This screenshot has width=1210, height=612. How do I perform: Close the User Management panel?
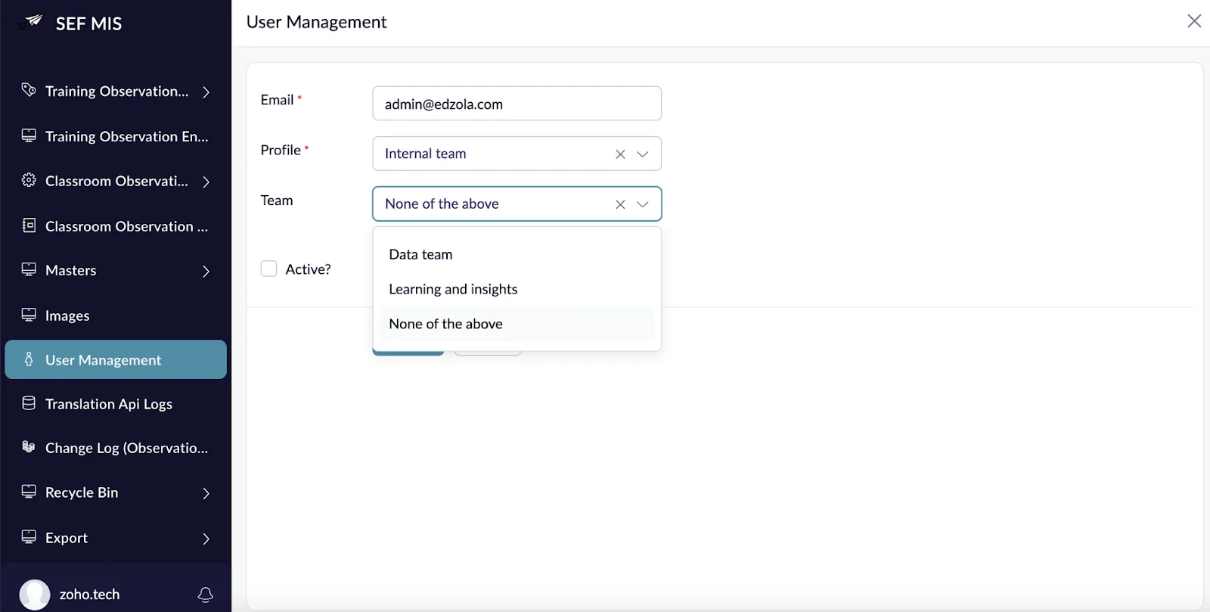(x=1194, y=21)
